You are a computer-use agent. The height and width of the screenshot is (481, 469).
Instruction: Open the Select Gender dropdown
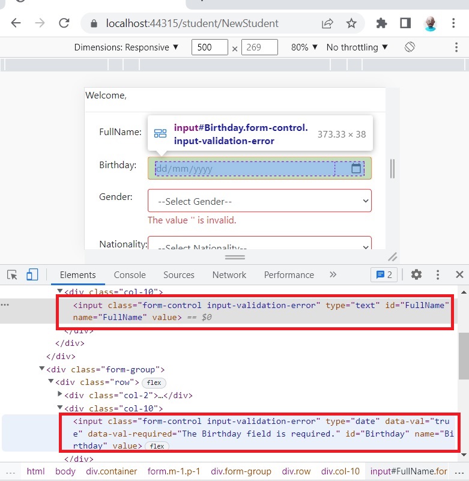259,201
